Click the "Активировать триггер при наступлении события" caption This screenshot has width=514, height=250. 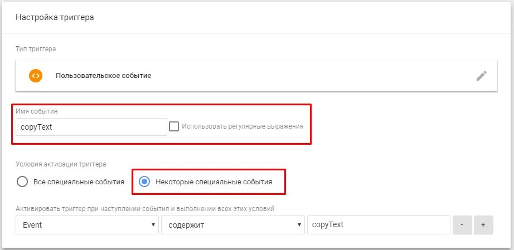(x=145, y=209)
